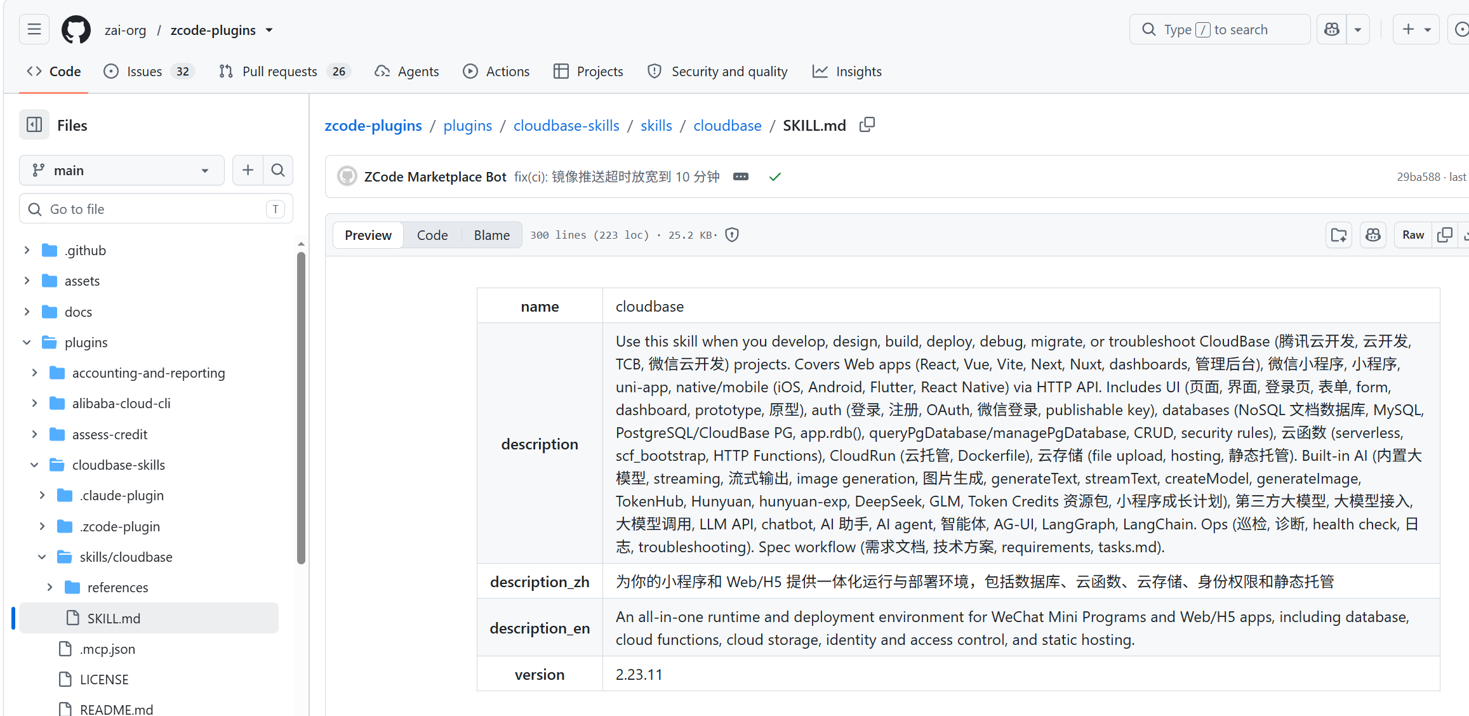This screenshot has height=716, width=1469.
Task: Open the Issues tab
Action: (x=149, y=71)
